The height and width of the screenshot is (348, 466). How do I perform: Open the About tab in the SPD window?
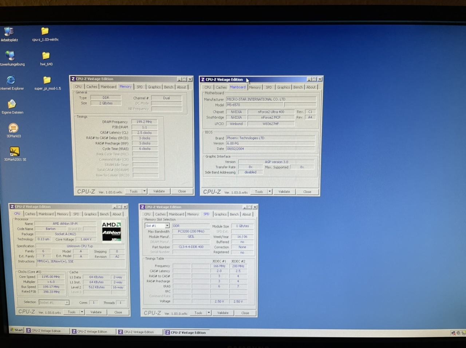[246, 214]
